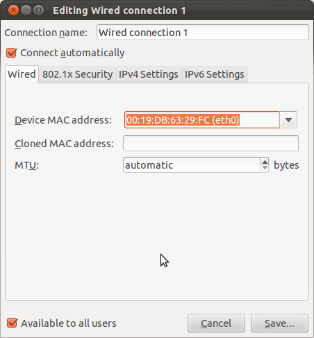The height and width of the screenshot is (338, 314).
Task: Click the MTU automatic value field
Action: tap(192, 165)
